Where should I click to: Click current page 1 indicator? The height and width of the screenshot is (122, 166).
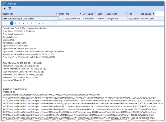12,23
